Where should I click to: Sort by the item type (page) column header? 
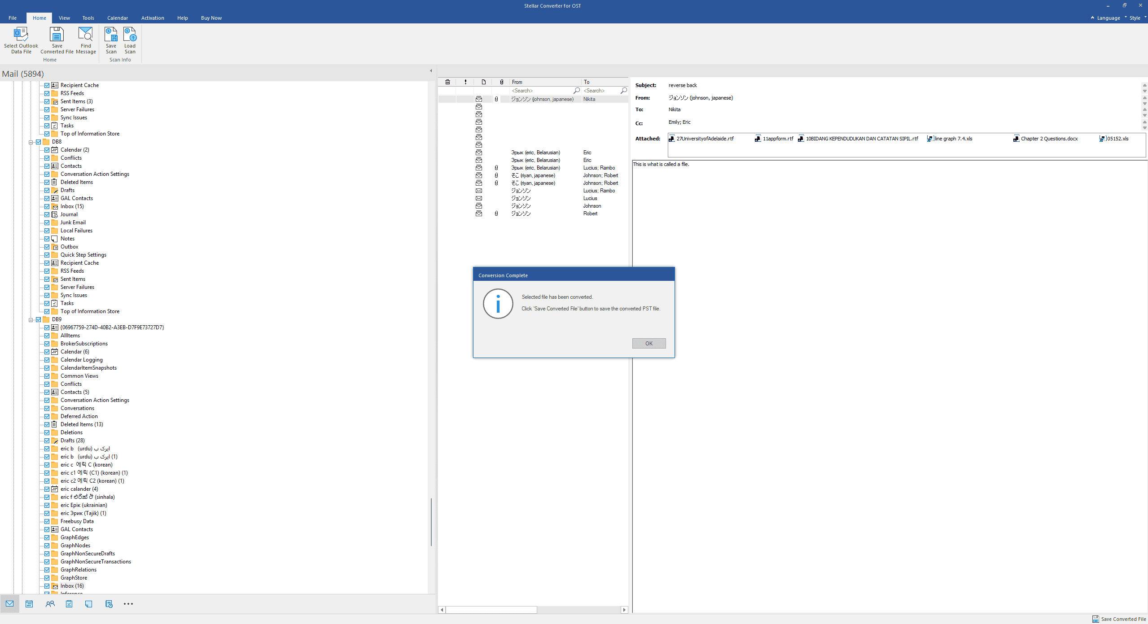click(x=483, y=82)
